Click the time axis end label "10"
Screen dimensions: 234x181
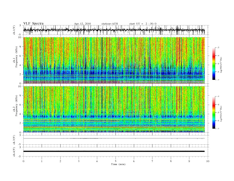coord(208,161)
